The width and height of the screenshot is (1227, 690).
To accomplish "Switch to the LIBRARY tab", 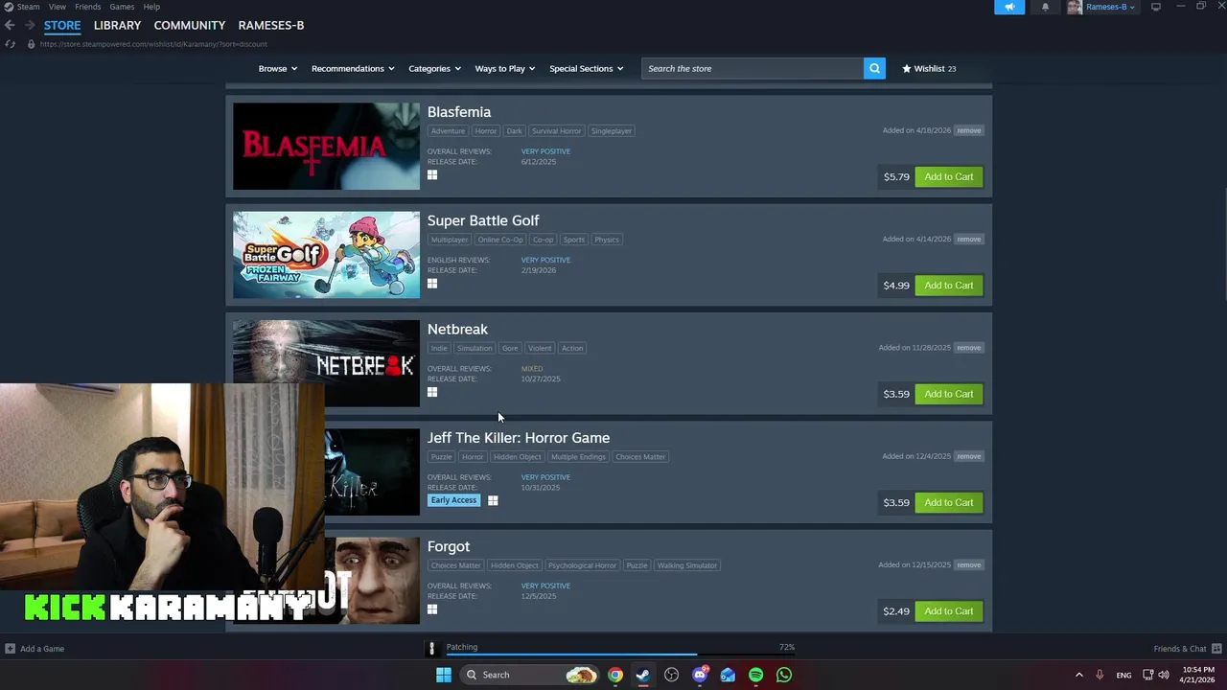I will (x=117, y=25).
